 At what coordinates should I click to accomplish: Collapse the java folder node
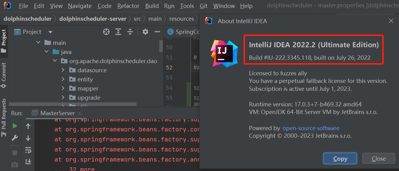click(x=47, y=52)
